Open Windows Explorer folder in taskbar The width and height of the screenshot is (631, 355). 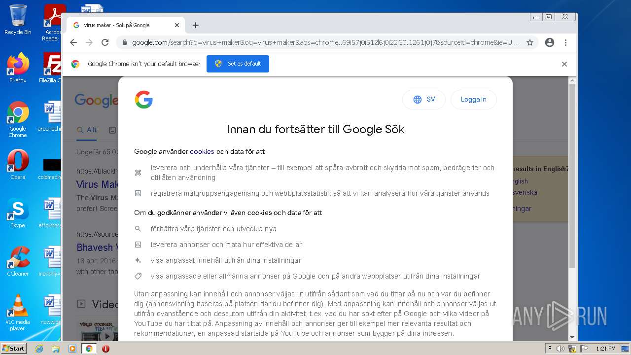(x=56, y=349)
